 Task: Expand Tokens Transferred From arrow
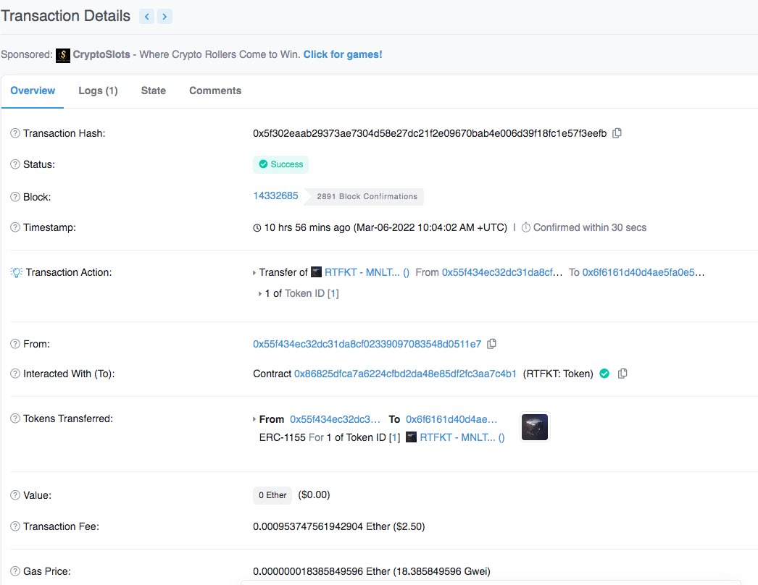254,419
